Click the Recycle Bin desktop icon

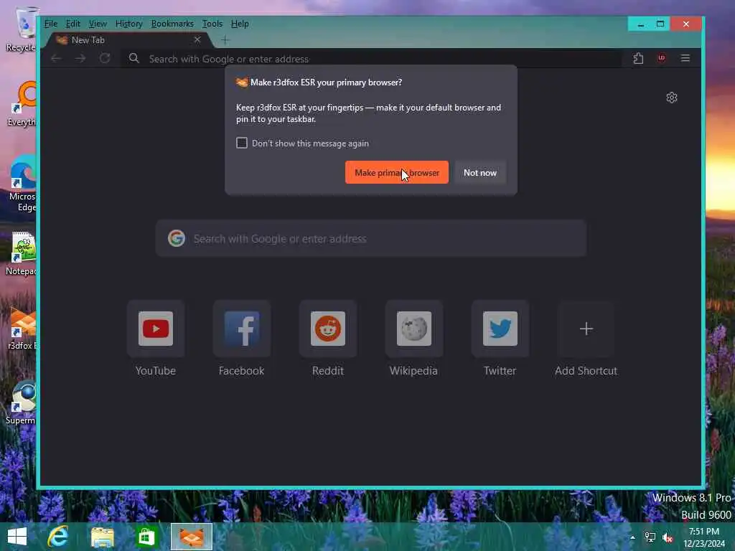click(x=21, y=29)
